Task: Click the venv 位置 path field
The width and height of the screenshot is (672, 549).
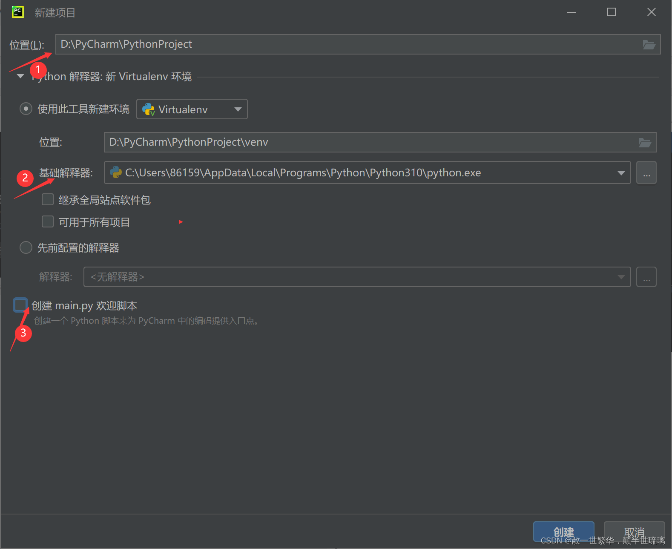Action: click(380, 142)
